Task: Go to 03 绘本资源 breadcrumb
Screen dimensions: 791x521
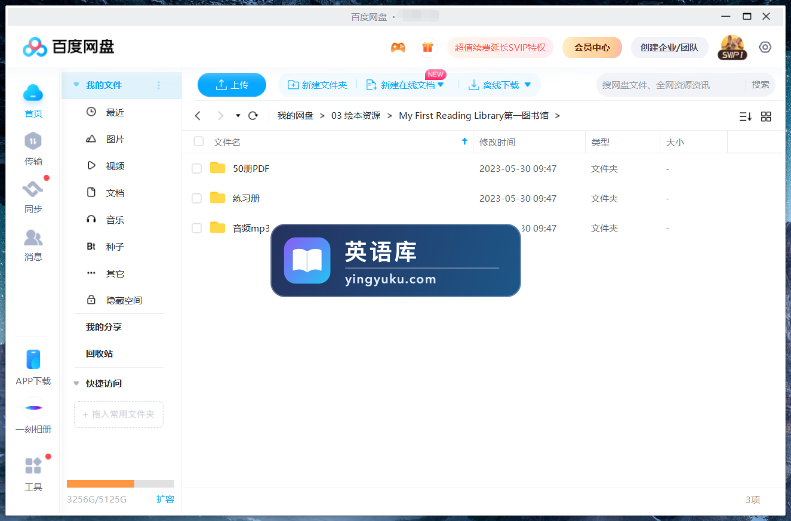Action: point(356,116)
